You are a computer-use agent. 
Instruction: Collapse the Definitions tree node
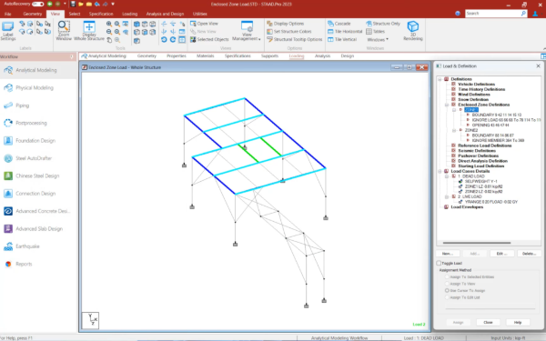coord(440,79)
